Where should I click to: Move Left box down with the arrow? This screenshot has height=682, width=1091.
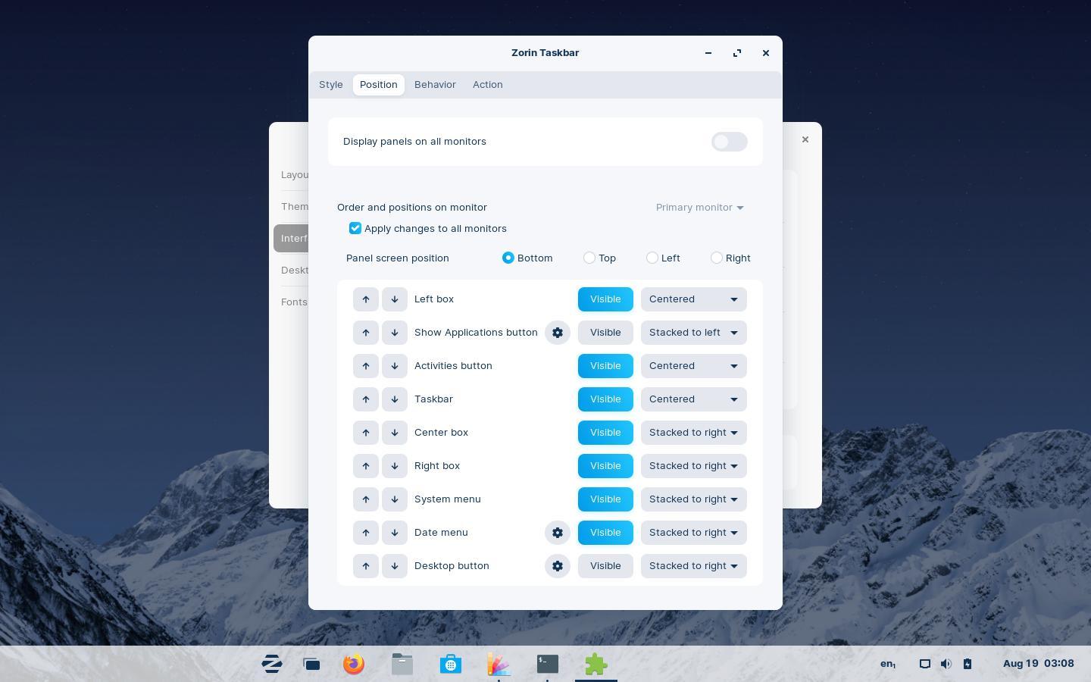395,299
